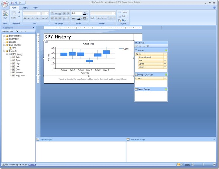Toggle Underline formatting
The width and height of the screenshot is (219, 169).
click(32, 18)
